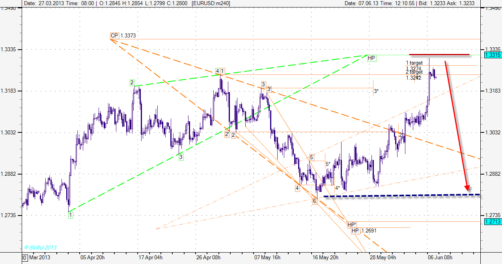Click the orange wave marker 5
This screenshot has width=502, height=264.
(x=311, y=157)
